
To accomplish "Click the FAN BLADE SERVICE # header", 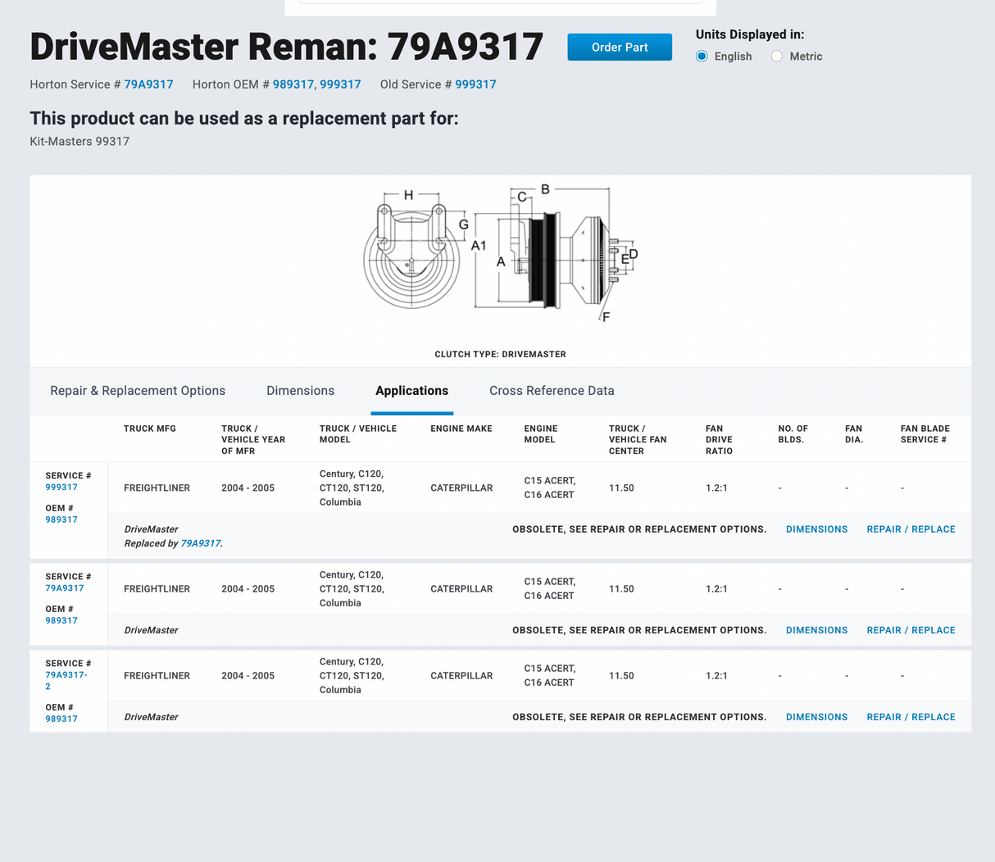I will coord(925,434).
